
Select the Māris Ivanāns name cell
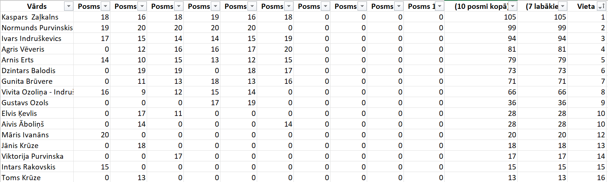37,135
